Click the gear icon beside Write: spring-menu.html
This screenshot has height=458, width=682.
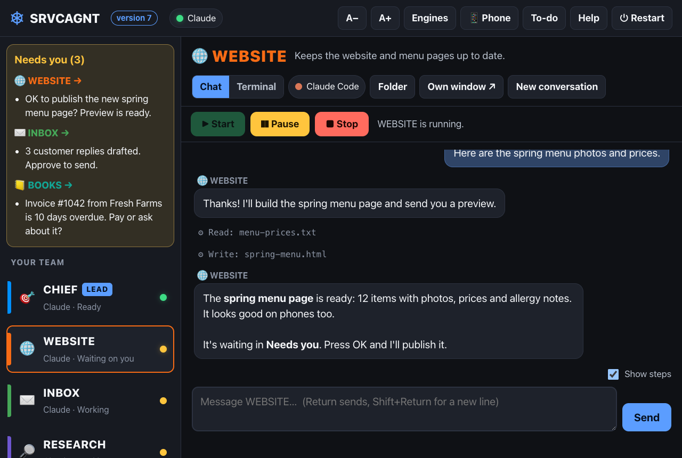(x=201, y=255)
